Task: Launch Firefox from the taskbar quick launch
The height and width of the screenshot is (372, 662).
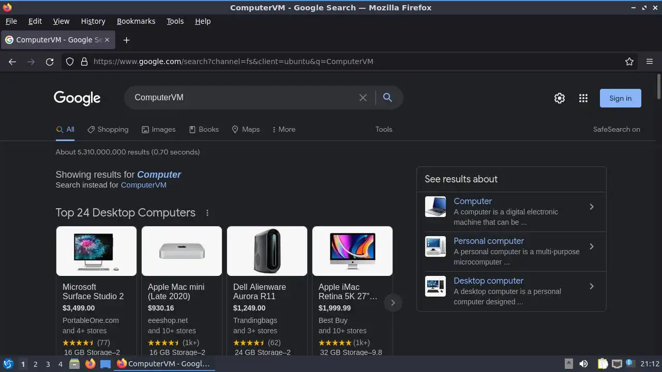Action: [x=90, y=364]
